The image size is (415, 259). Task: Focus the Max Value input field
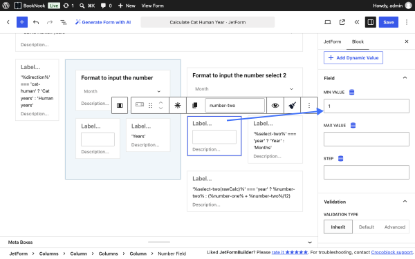coord(367,139)
